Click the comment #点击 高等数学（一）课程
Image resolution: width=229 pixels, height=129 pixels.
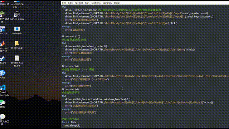(x=78, y=70)
